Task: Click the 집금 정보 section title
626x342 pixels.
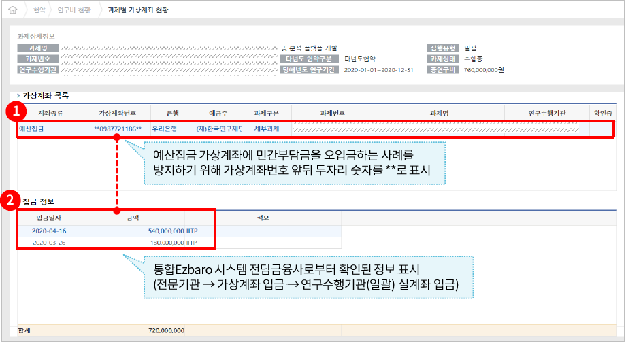Action: (x=38, y=201)
